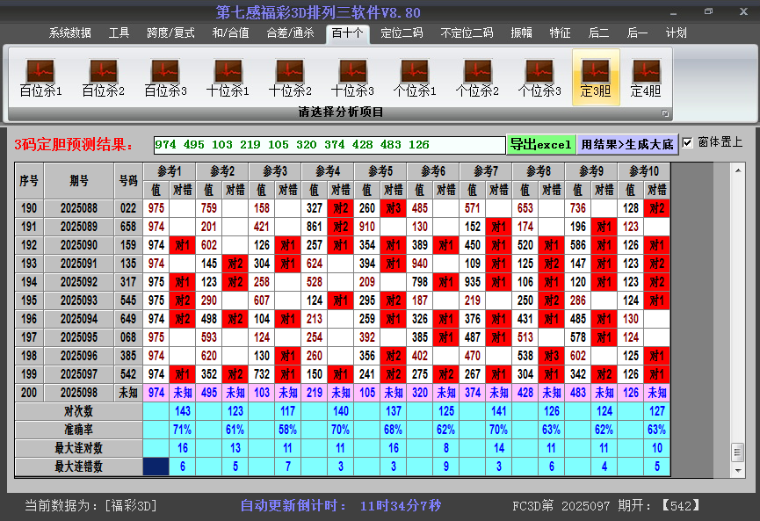
Task: Click the 自动更新倒计时 status text
Action: click(341, 506)
